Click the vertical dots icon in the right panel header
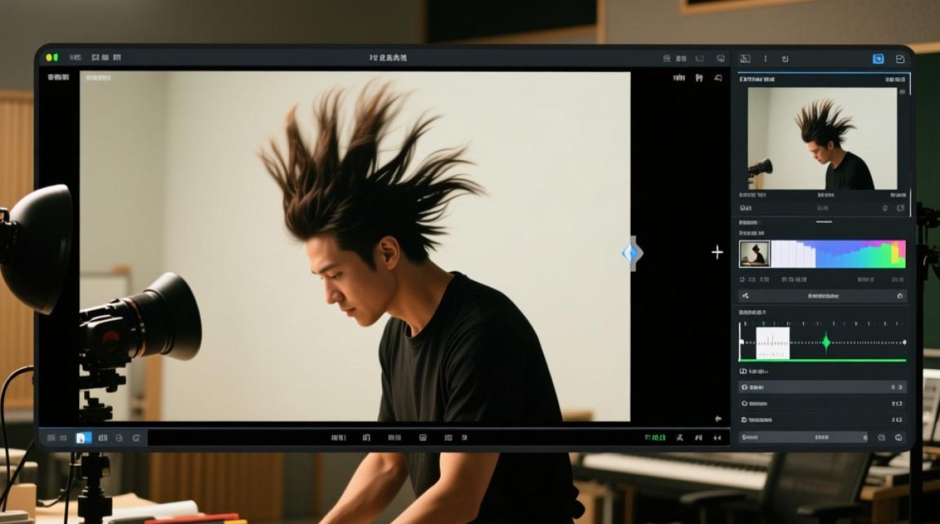The height and width of the screenshot is (524, 940). click(x=765, y=59)
